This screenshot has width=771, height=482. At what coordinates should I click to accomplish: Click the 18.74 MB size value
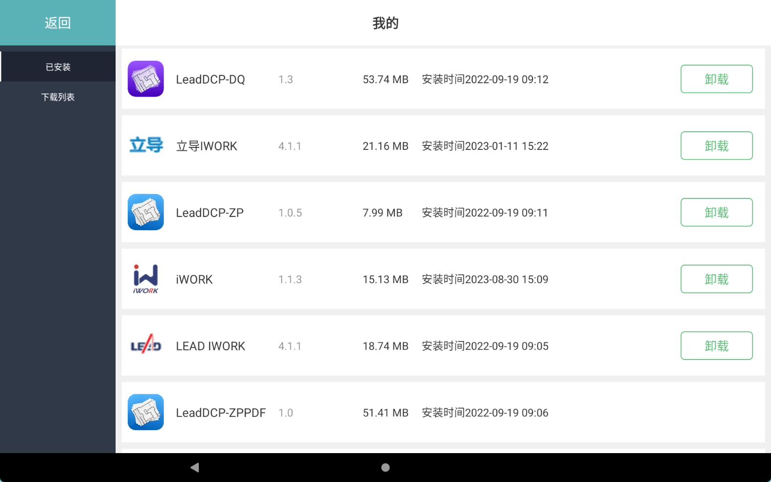[x=385, y=346]
